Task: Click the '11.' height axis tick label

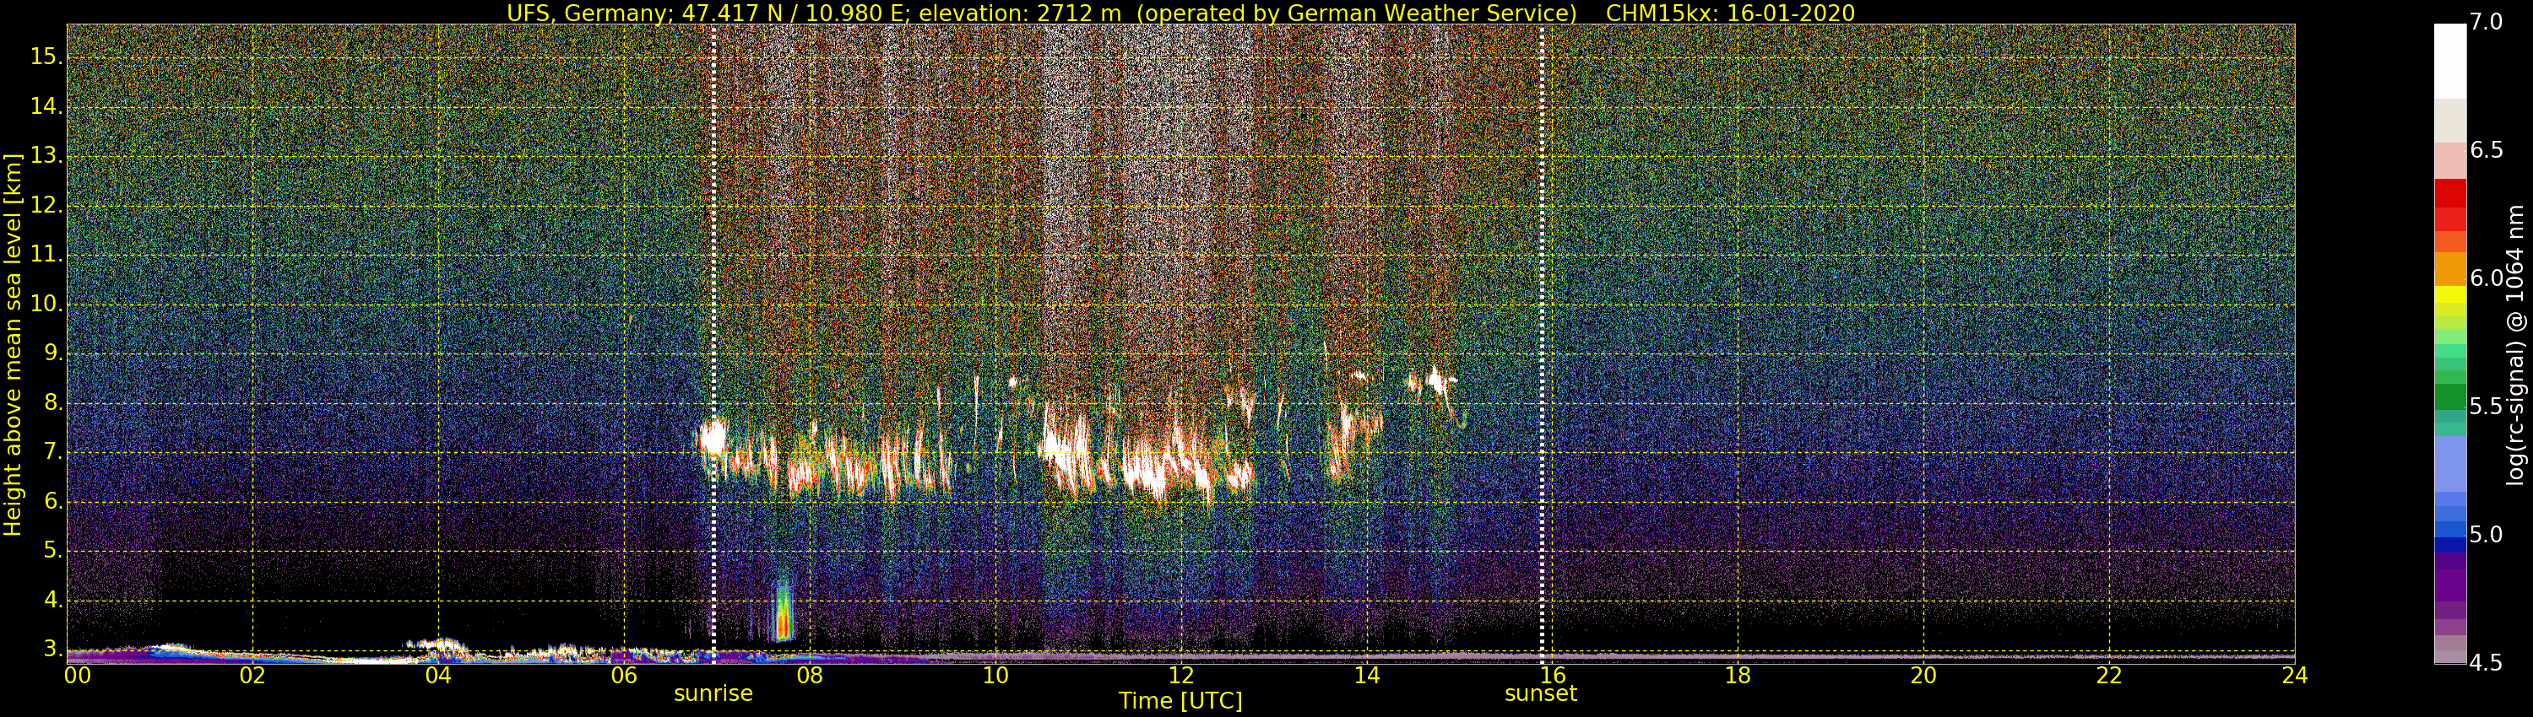Action: click(x=46, y=255)
